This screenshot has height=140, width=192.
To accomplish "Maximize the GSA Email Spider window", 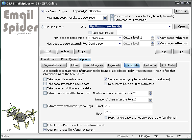I will point(182,3).
